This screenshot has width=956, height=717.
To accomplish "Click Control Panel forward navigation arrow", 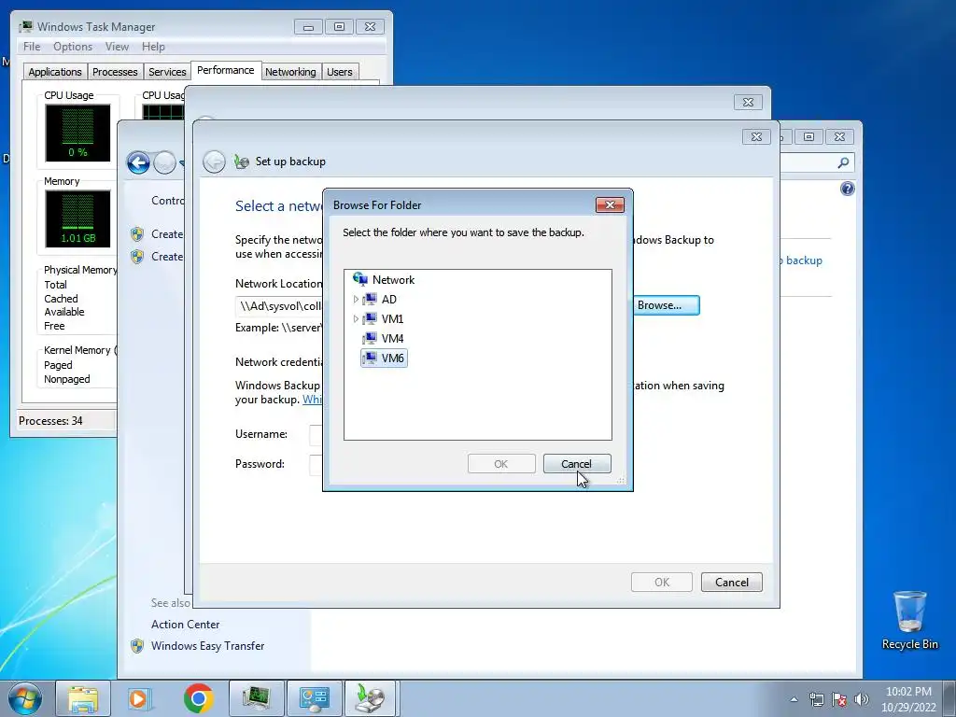I will click(x=164, y=162).
